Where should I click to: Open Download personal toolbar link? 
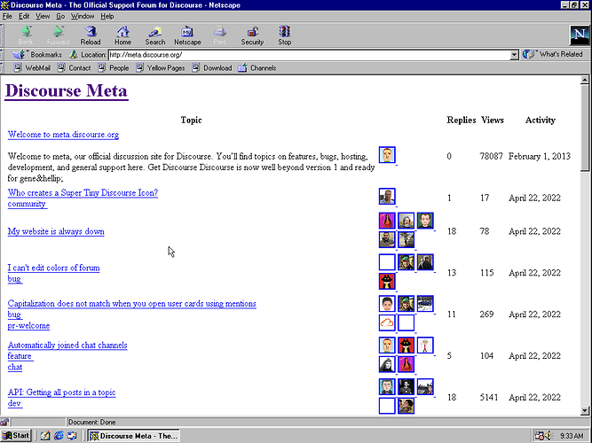pos(212,68)
